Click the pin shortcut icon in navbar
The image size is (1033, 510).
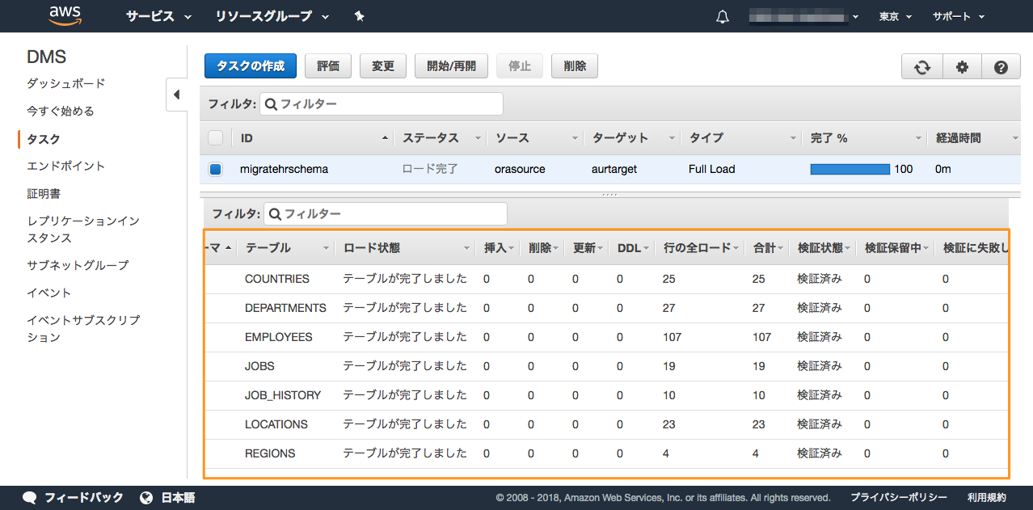pyautogui.click(x=360, y=16)
